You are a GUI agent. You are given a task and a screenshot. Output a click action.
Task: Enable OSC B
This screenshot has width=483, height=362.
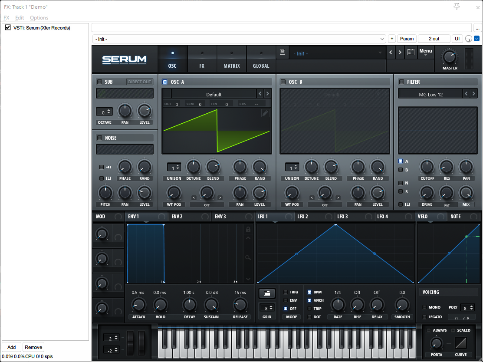pyautogui.click(x=283, y=82)
